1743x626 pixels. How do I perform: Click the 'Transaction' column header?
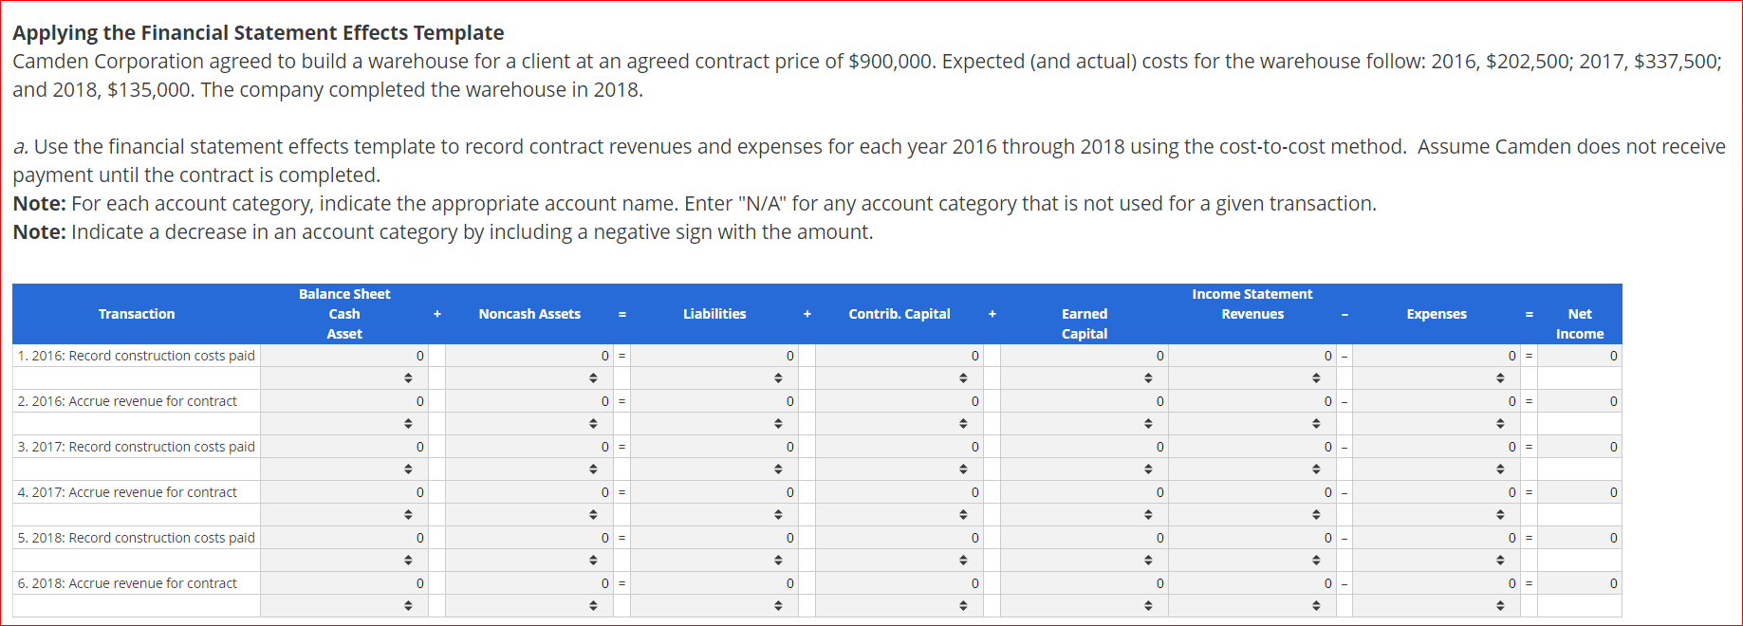point(137,314)
